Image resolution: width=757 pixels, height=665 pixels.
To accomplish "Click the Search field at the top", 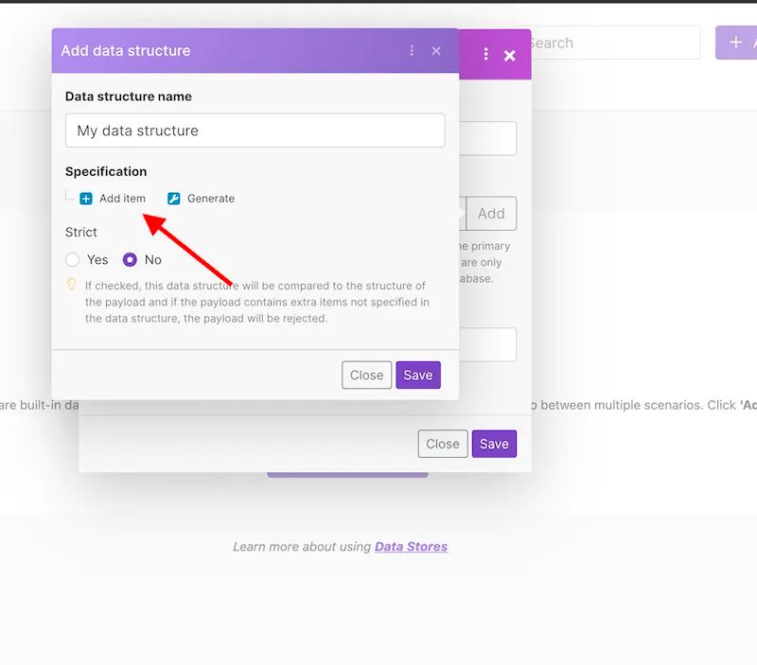I will 610,43.
